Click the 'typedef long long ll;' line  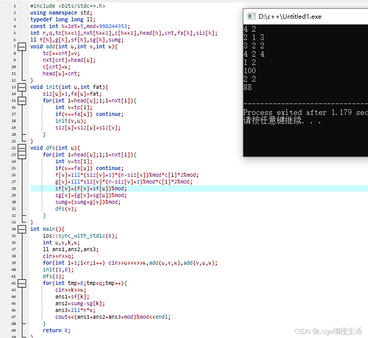[63, 20]
